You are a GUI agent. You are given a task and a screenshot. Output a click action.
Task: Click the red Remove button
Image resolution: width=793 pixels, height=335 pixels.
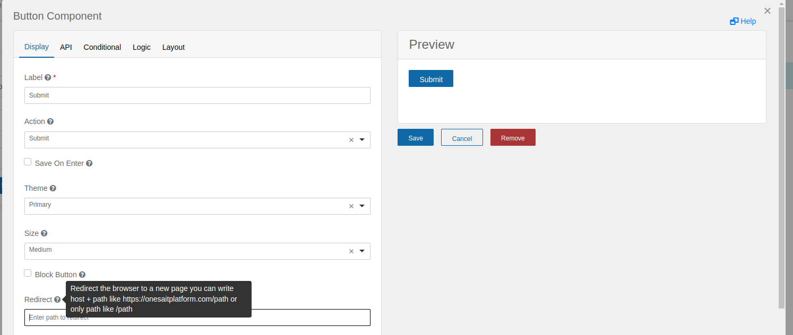tap(512, 137)
